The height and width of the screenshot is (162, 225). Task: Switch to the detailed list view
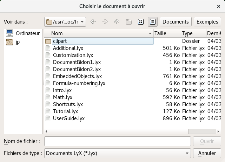[153, 22]
